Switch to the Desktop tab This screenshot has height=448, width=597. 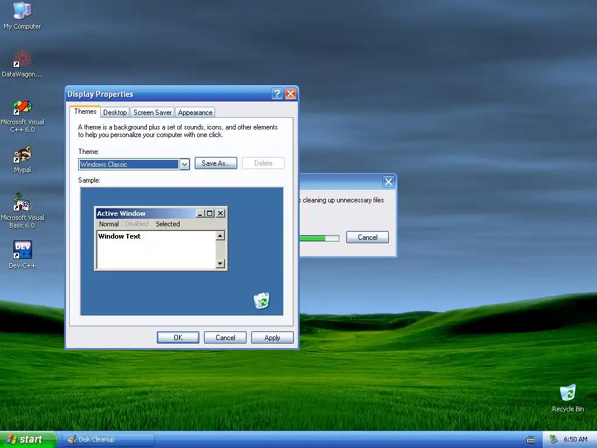pyautogui.click(x=115, y=113)
